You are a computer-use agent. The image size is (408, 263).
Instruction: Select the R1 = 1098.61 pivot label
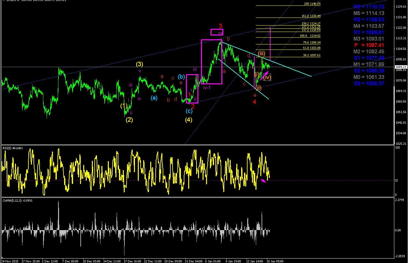click(369, 32)
